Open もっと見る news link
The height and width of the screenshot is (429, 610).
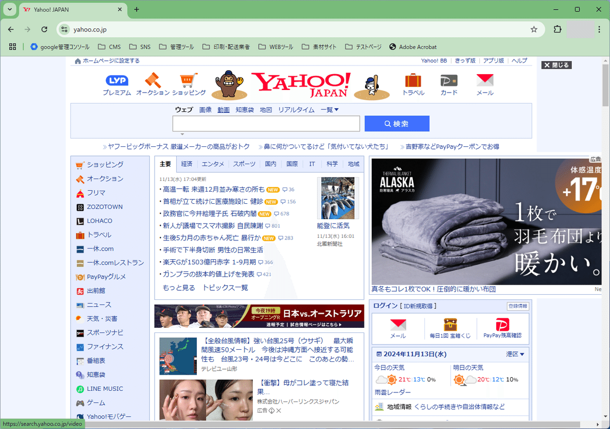coord(178,288)
